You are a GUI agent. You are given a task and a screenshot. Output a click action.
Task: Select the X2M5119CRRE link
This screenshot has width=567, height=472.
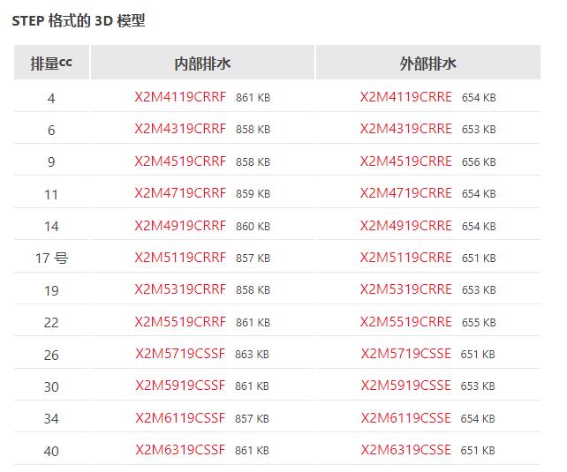(405, 258)
